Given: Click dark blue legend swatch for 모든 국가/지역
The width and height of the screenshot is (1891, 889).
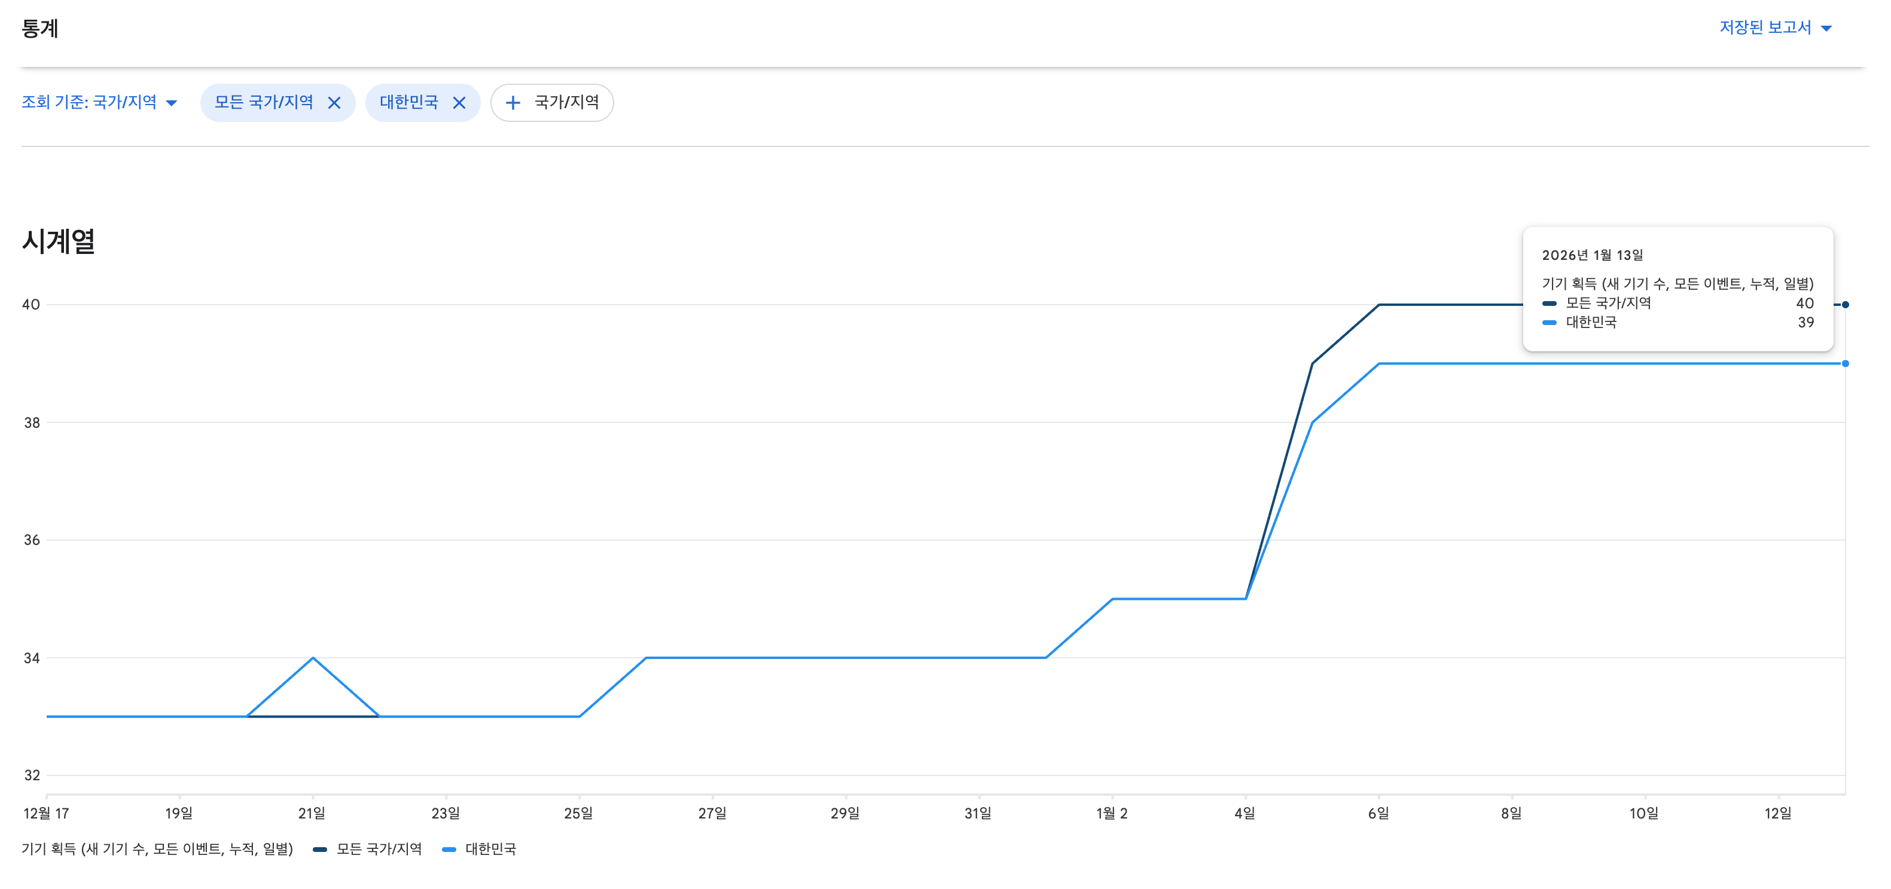Looking at the screenshot, I should click(x=320, y=850).
